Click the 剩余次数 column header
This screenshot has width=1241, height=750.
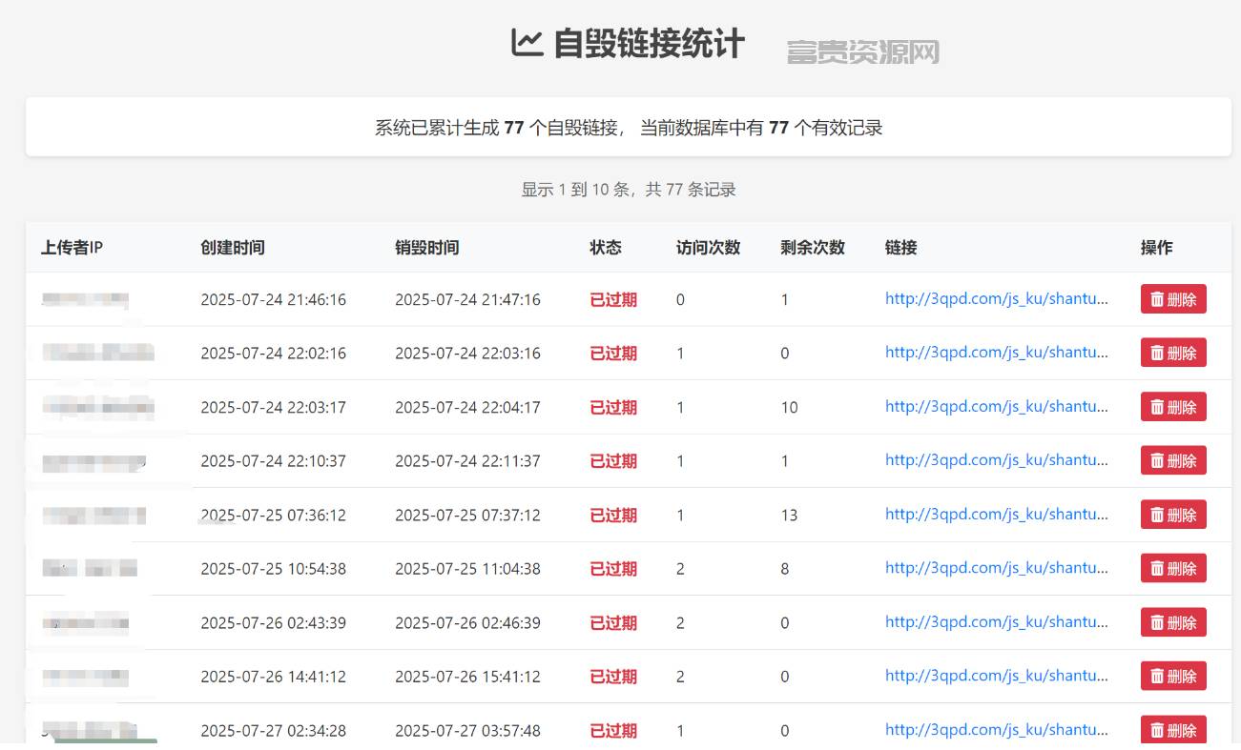(813, 247)
